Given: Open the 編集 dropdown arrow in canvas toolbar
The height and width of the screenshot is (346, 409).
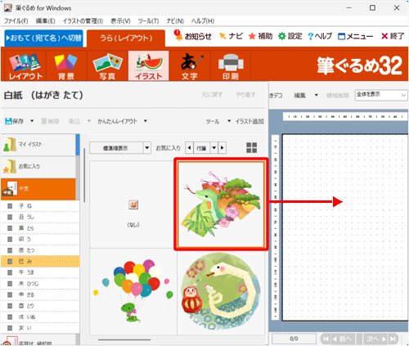Looking at the screenshot, I should (317, 95).
